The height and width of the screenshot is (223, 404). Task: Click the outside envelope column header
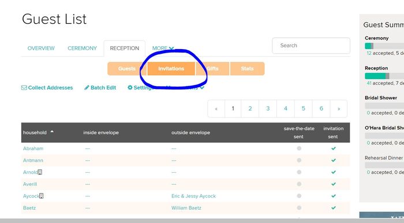point(190,132)
